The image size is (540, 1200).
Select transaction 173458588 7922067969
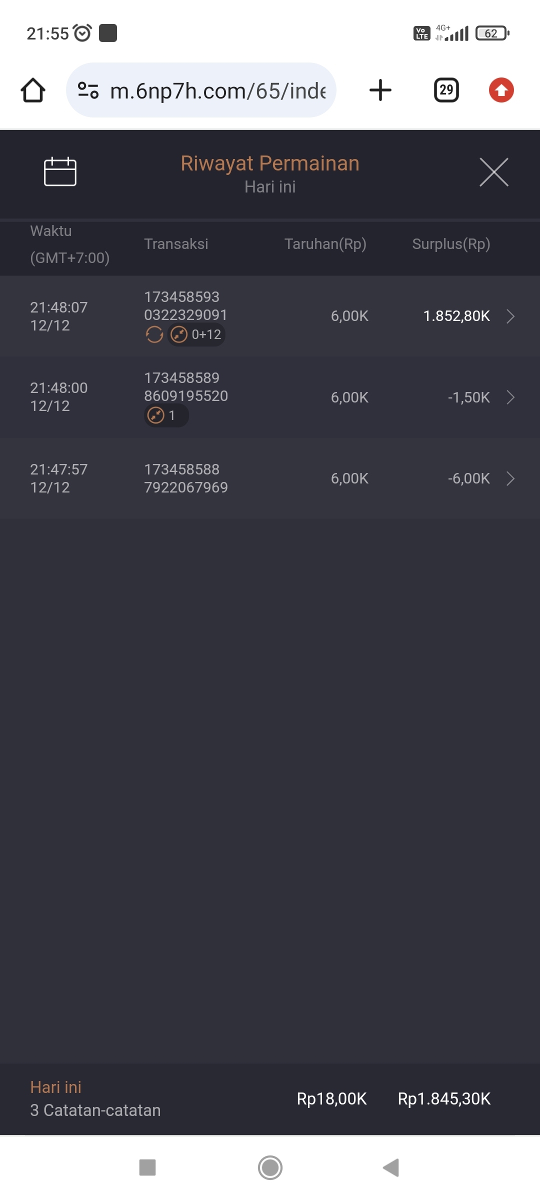point(186,478)
